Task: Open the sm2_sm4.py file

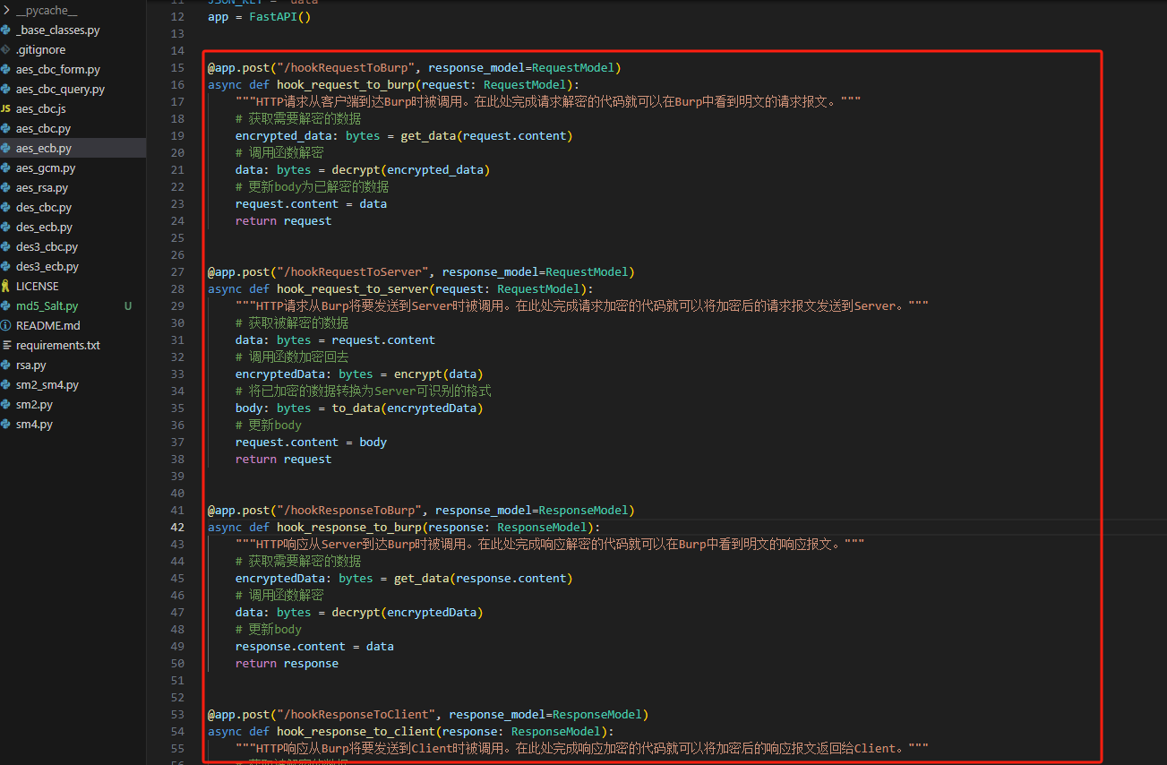Action: 47,385
